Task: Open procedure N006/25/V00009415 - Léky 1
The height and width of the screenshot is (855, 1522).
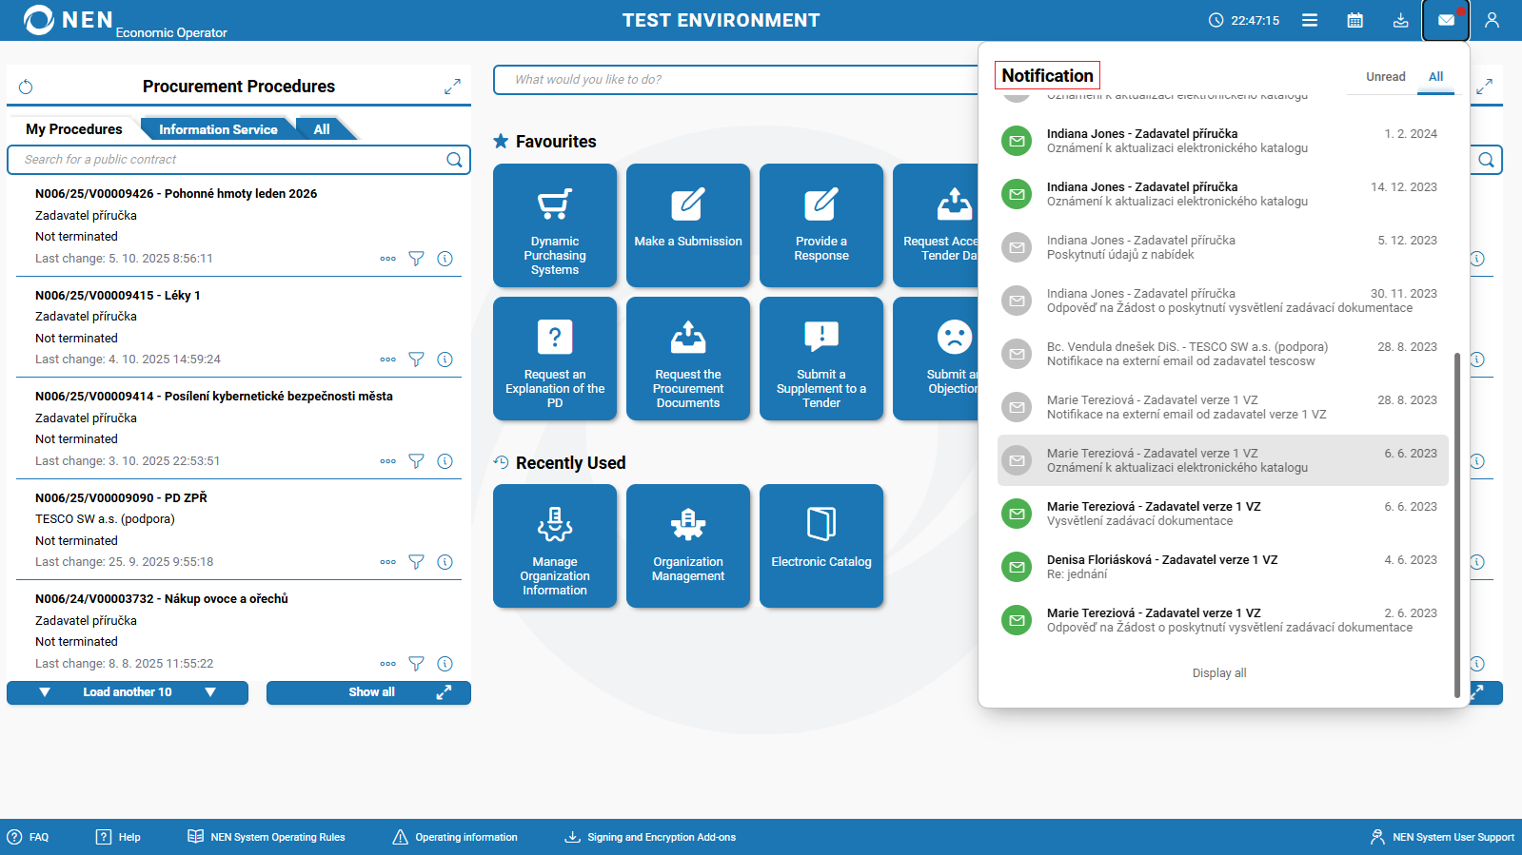Action: 118,296
